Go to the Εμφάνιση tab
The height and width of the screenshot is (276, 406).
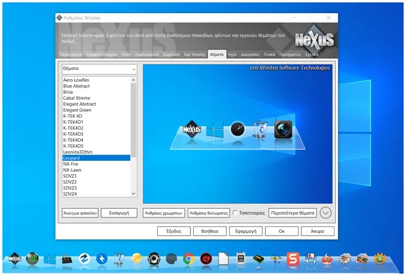(x=171, y=55)
